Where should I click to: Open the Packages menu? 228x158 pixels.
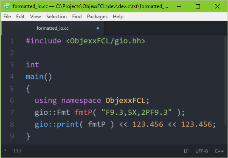[x=97, y=17]
